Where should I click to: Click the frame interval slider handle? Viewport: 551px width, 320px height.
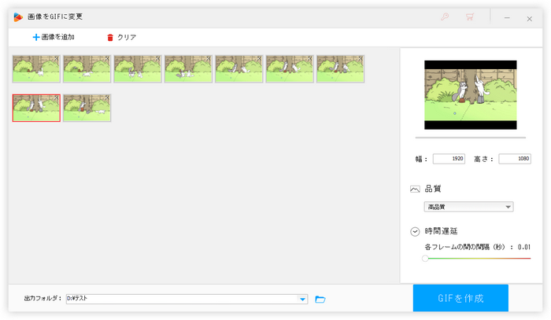click(425, 258)
